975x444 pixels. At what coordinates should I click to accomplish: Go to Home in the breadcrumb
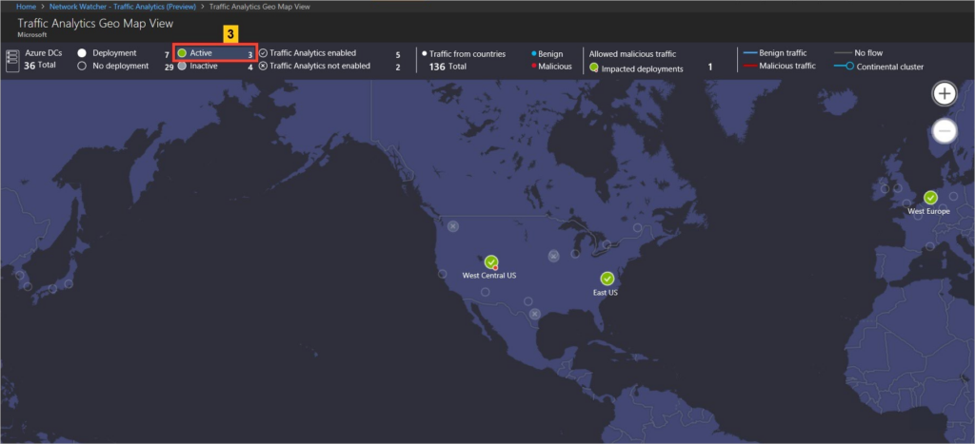(28, 6)
